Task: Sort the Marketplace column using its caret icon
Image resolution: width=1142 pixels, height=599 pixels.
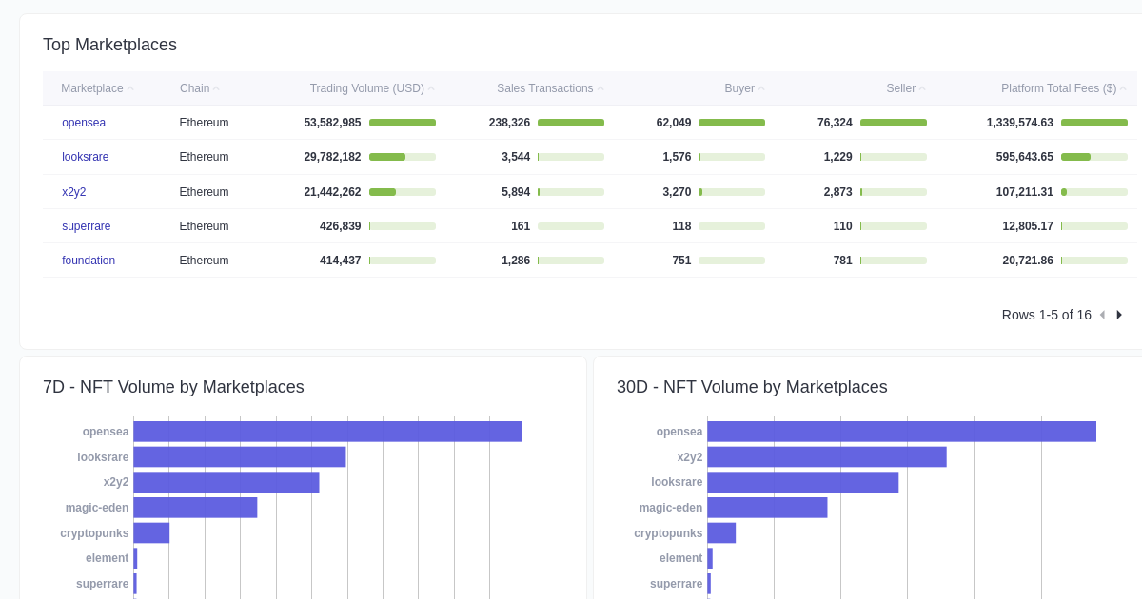Action: [130, 87]
